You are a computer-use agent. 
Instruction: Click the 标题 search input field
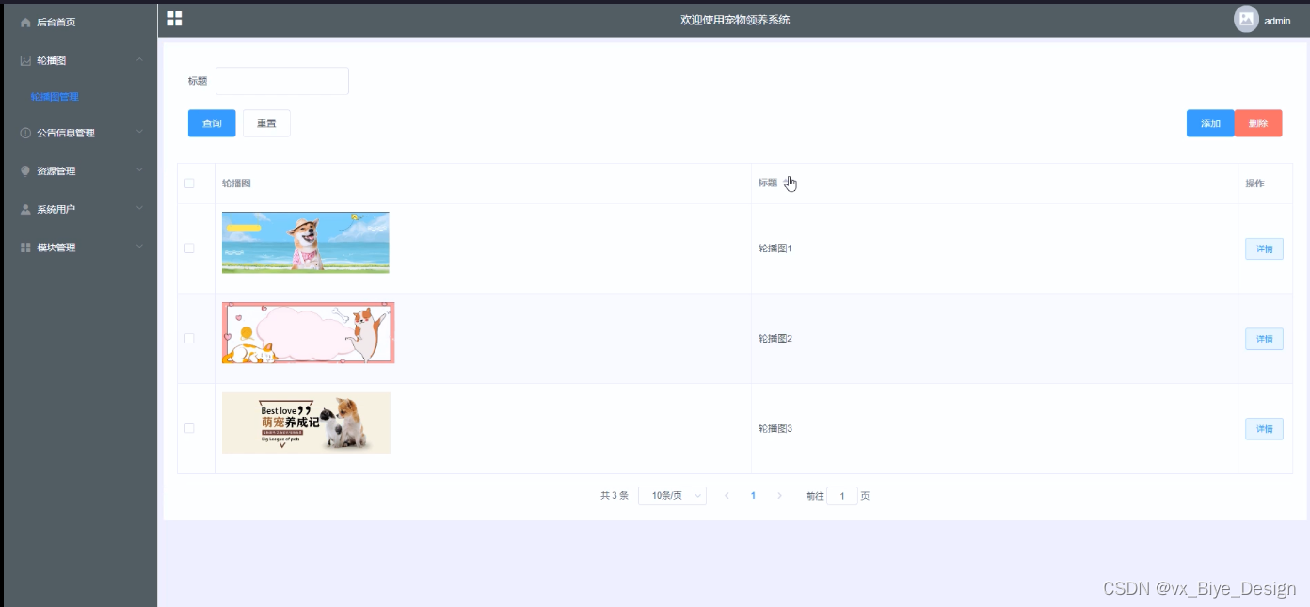[x=282, y=81]
